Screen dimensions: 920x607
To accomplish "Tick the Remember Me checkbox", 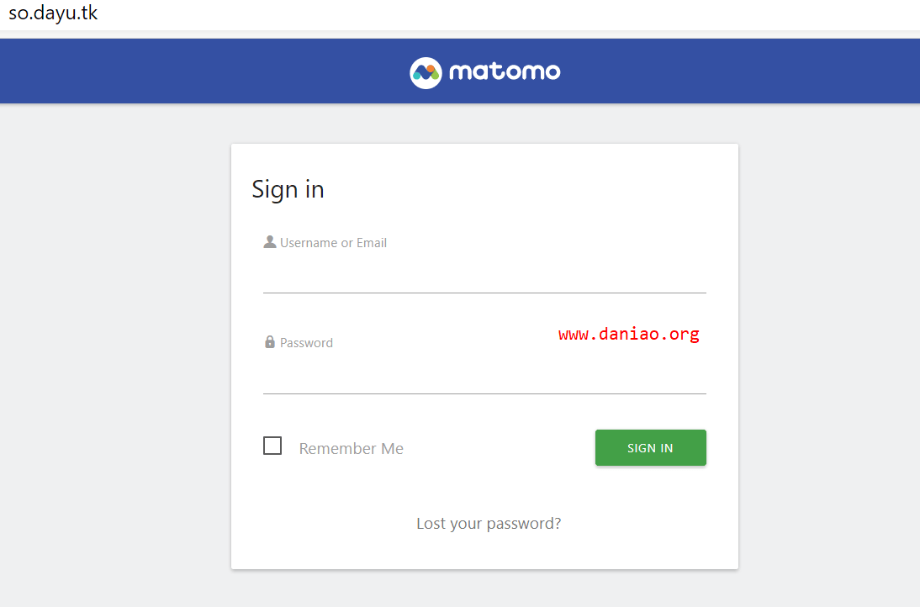I will point(272,446).
